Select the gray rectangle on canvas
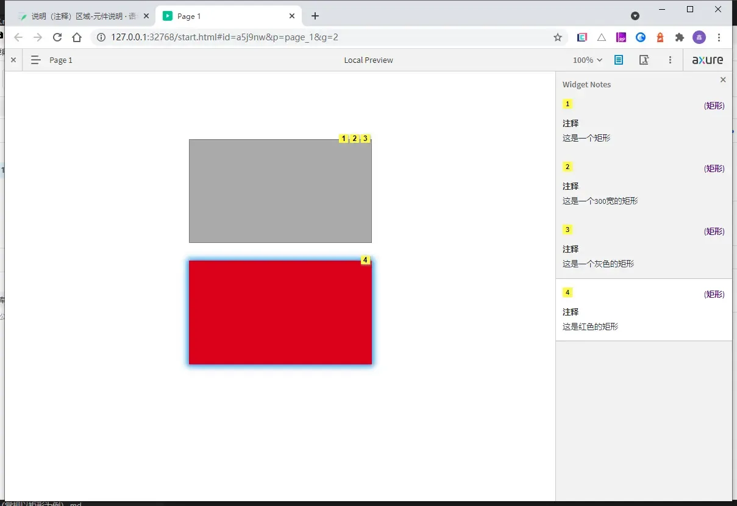 point(280,191)
